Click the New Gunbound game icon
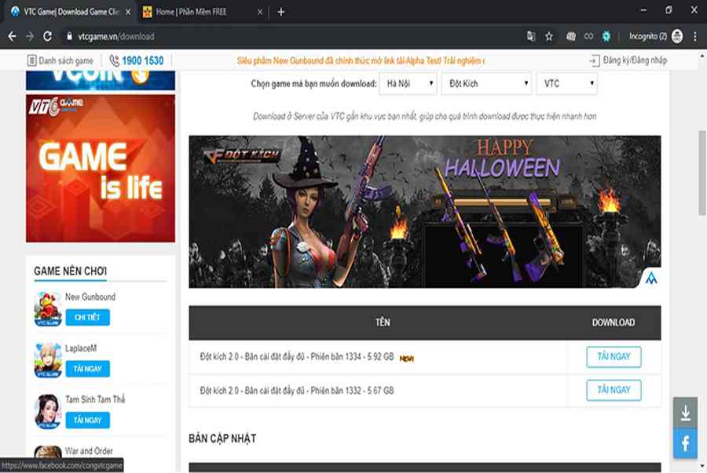This screenshot has height=473, width=707. click(48, 309)
